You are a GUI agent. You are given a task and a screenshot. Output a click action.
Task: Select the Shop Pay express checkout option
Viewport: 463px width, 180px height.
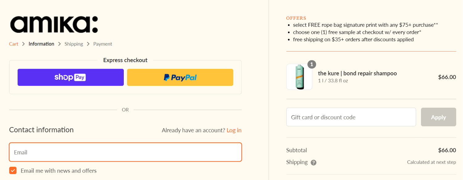coord(70,77)
